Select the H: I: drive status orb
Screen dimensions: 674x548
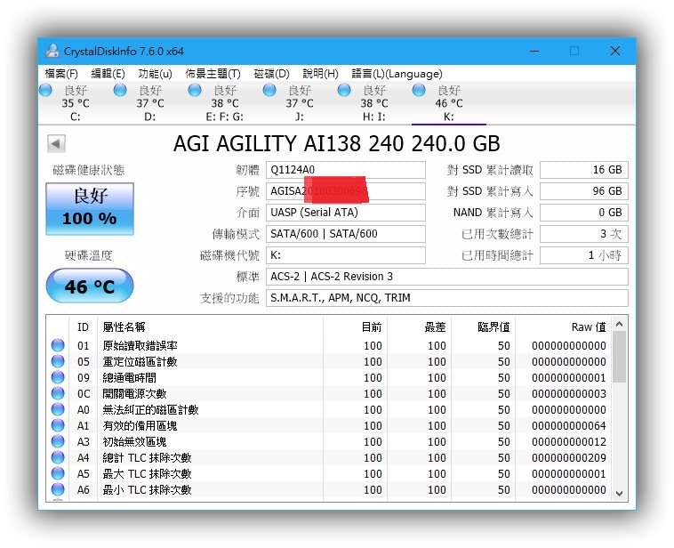344,90
